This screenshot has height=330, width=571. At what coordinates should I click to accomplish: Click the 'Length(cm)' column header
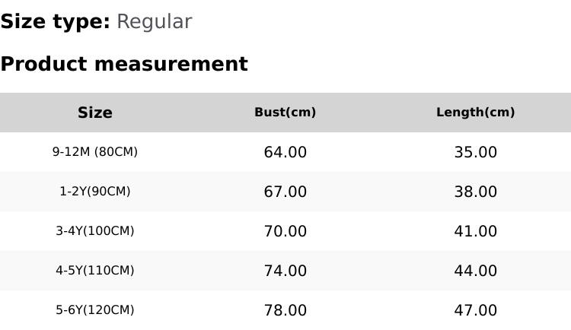click(x=476, y=113)
